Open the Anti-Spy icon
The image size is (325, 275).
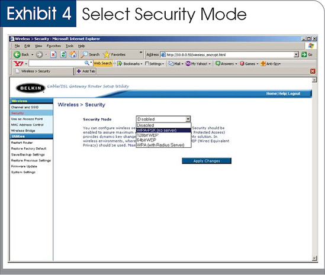coord(263,63)
